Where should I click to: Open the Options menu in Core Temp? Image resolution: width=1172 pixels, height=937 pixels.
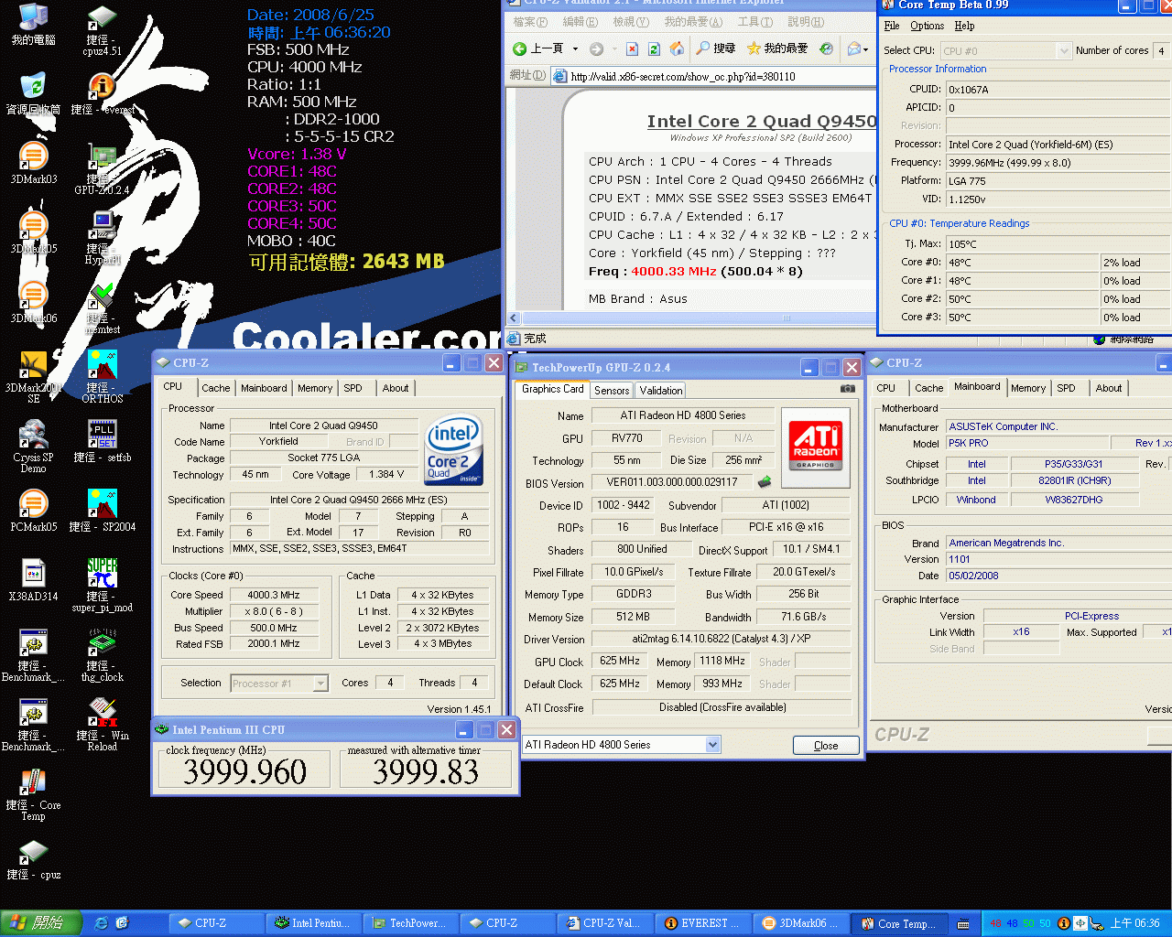click(x=927, y=26)
